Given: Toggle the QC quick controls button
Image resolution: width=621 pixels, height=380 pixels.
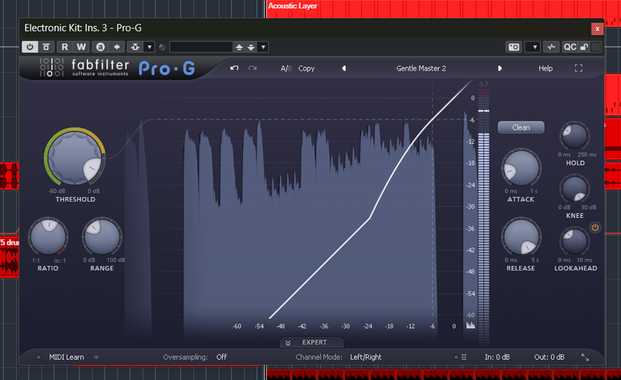Looking at the screenshot, I should [x=569, y=47].
